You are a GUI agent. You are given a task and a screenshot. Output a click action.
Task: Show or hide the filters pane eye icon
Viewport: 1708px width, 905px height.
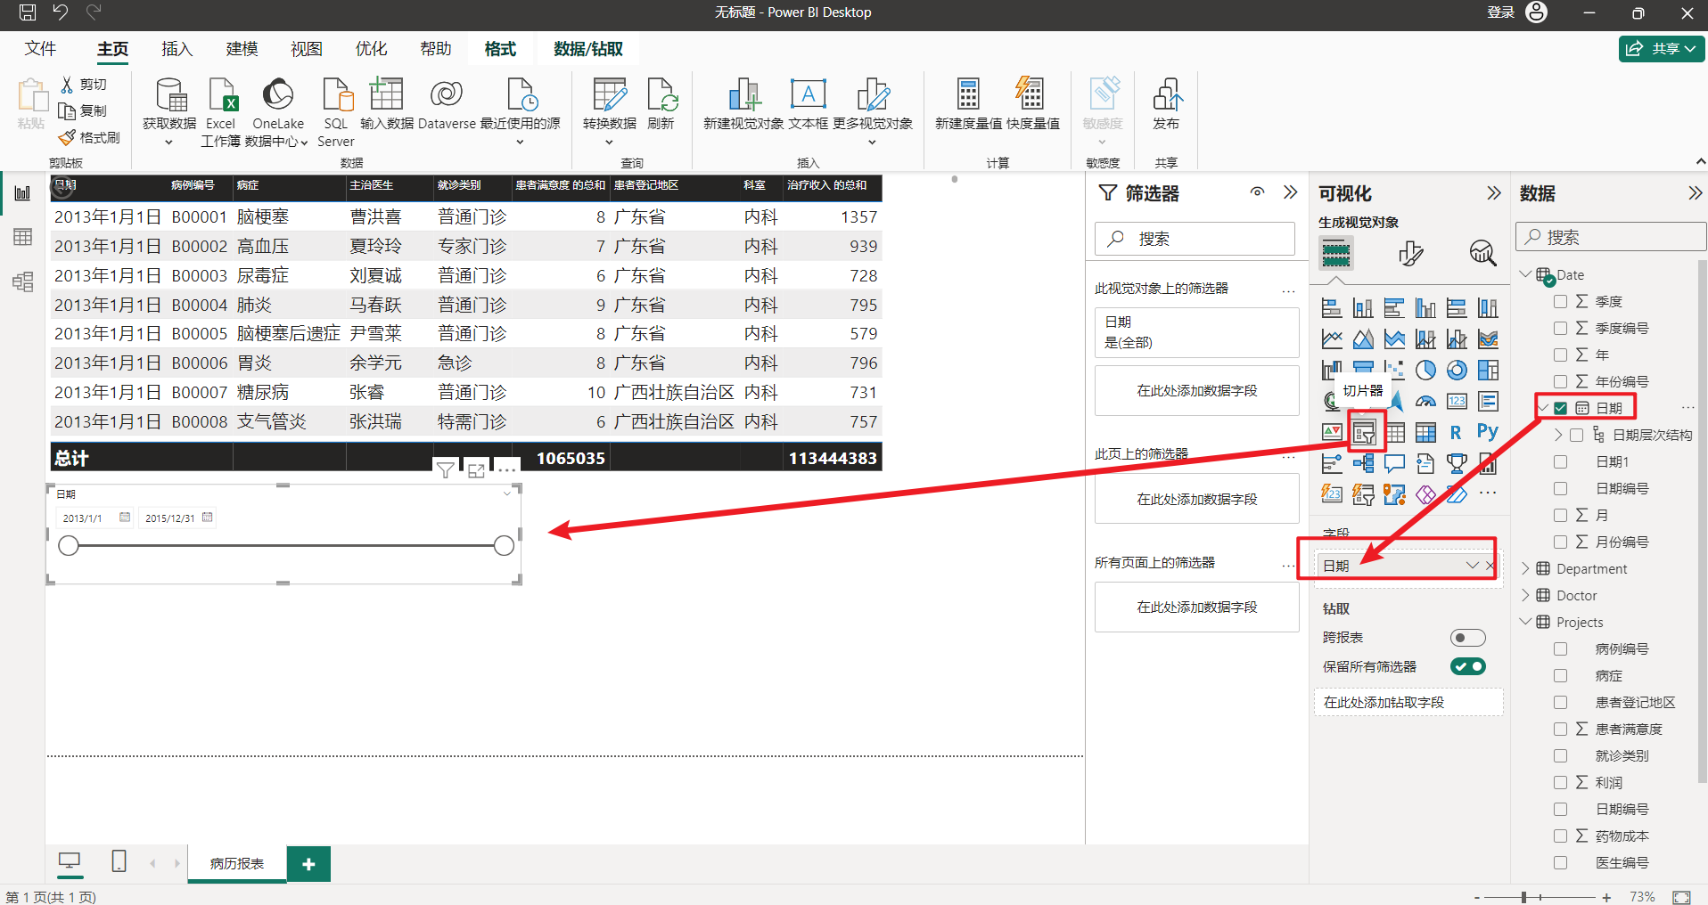coord(1257,192)
